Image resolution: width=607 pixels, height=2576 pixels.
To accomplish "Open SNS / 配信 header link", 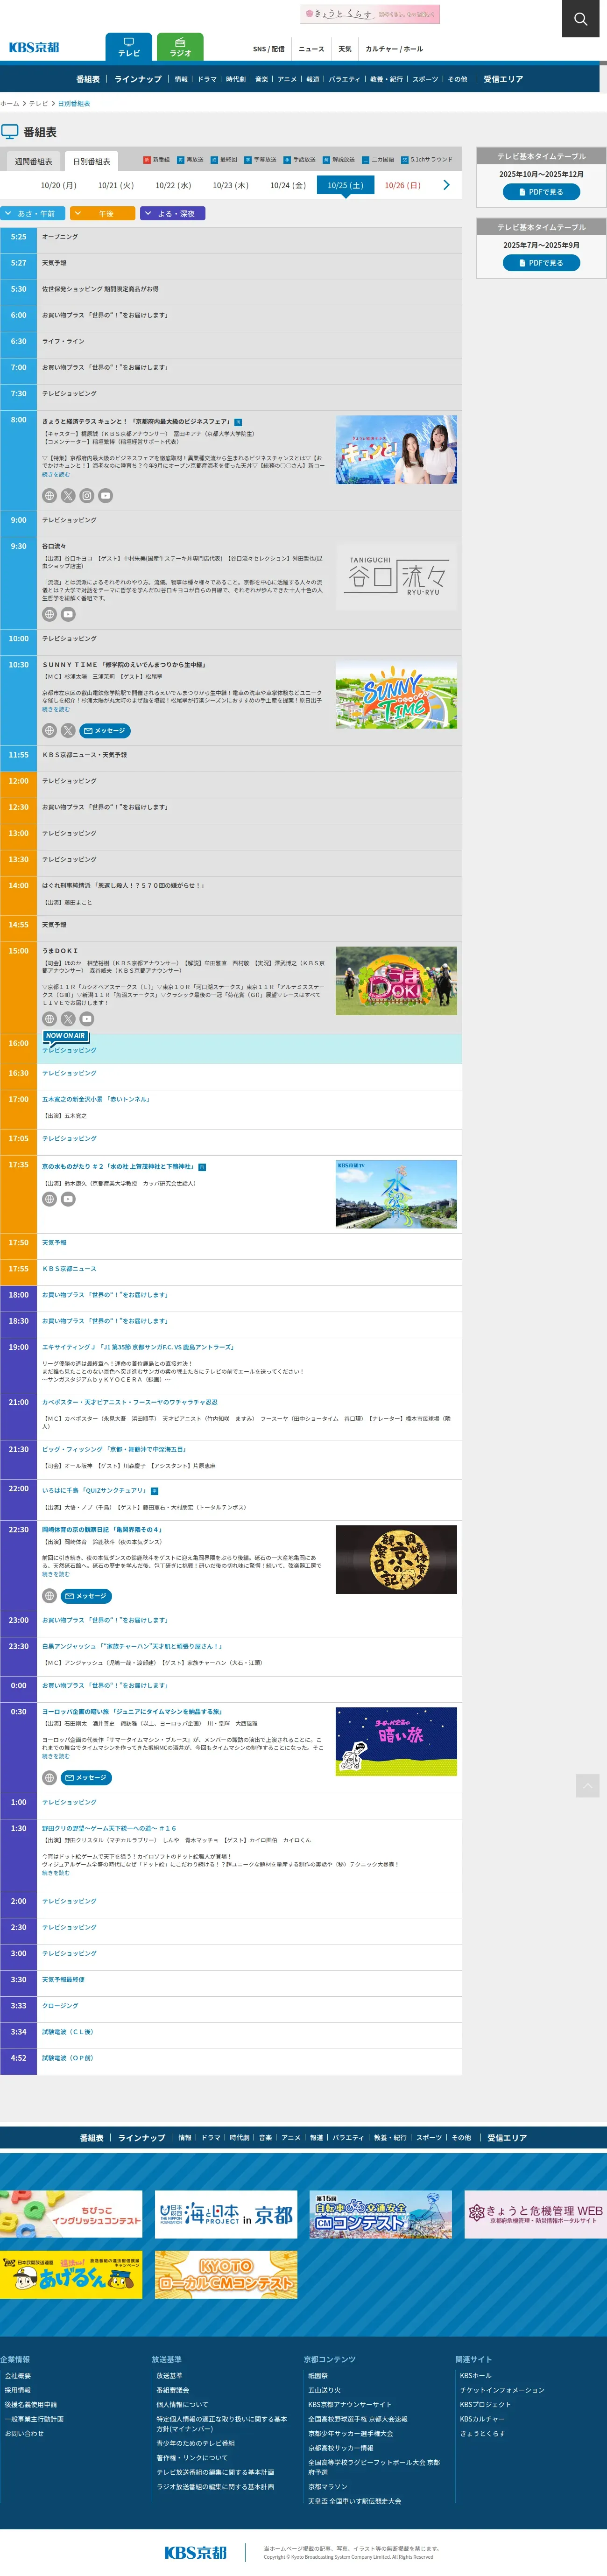I will coord(269,49).
